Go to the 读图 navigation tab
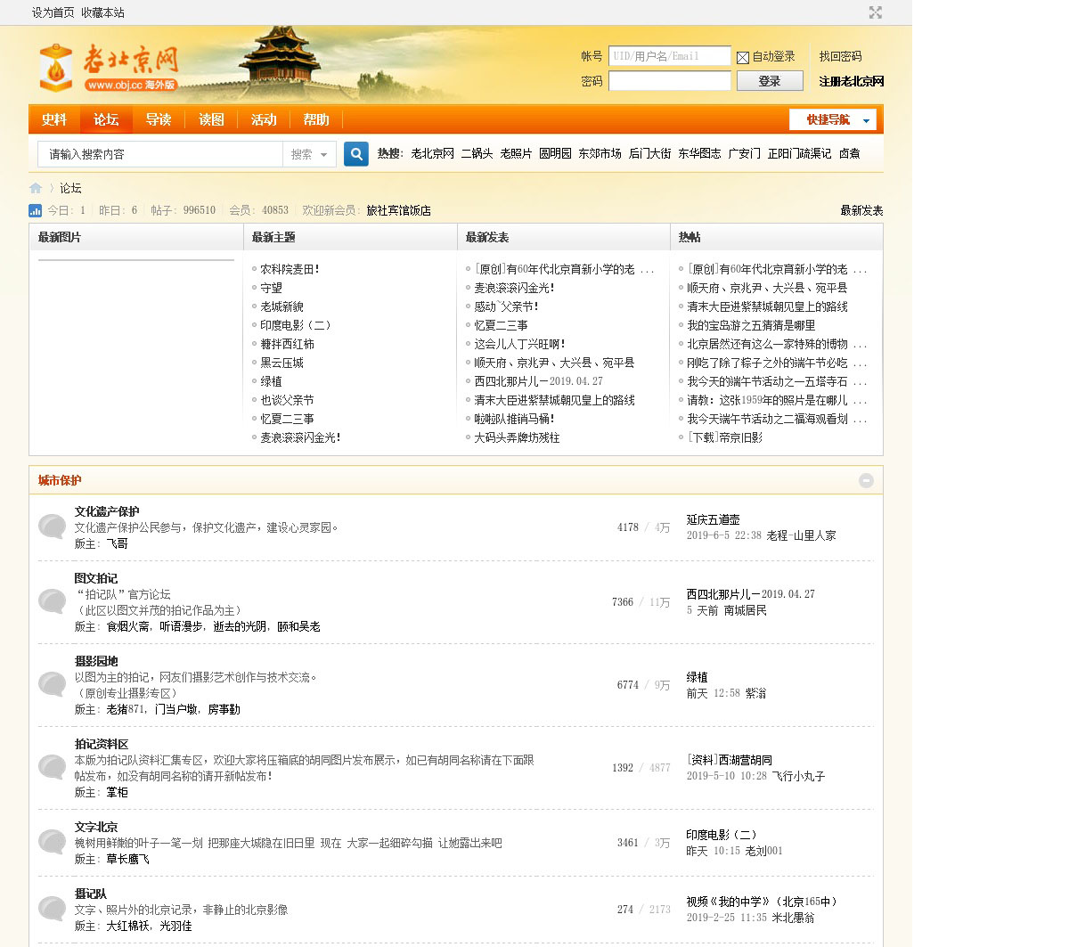 coord(211,119)
